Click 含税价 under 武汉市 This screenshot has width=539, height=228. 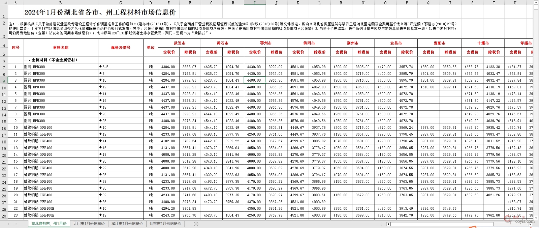[169, 52]
